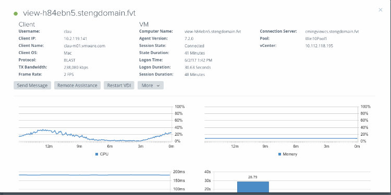Viewport: 391px width, 195px height.
Task: Select pool name Win10Pool1
Action: coord(316,38)
